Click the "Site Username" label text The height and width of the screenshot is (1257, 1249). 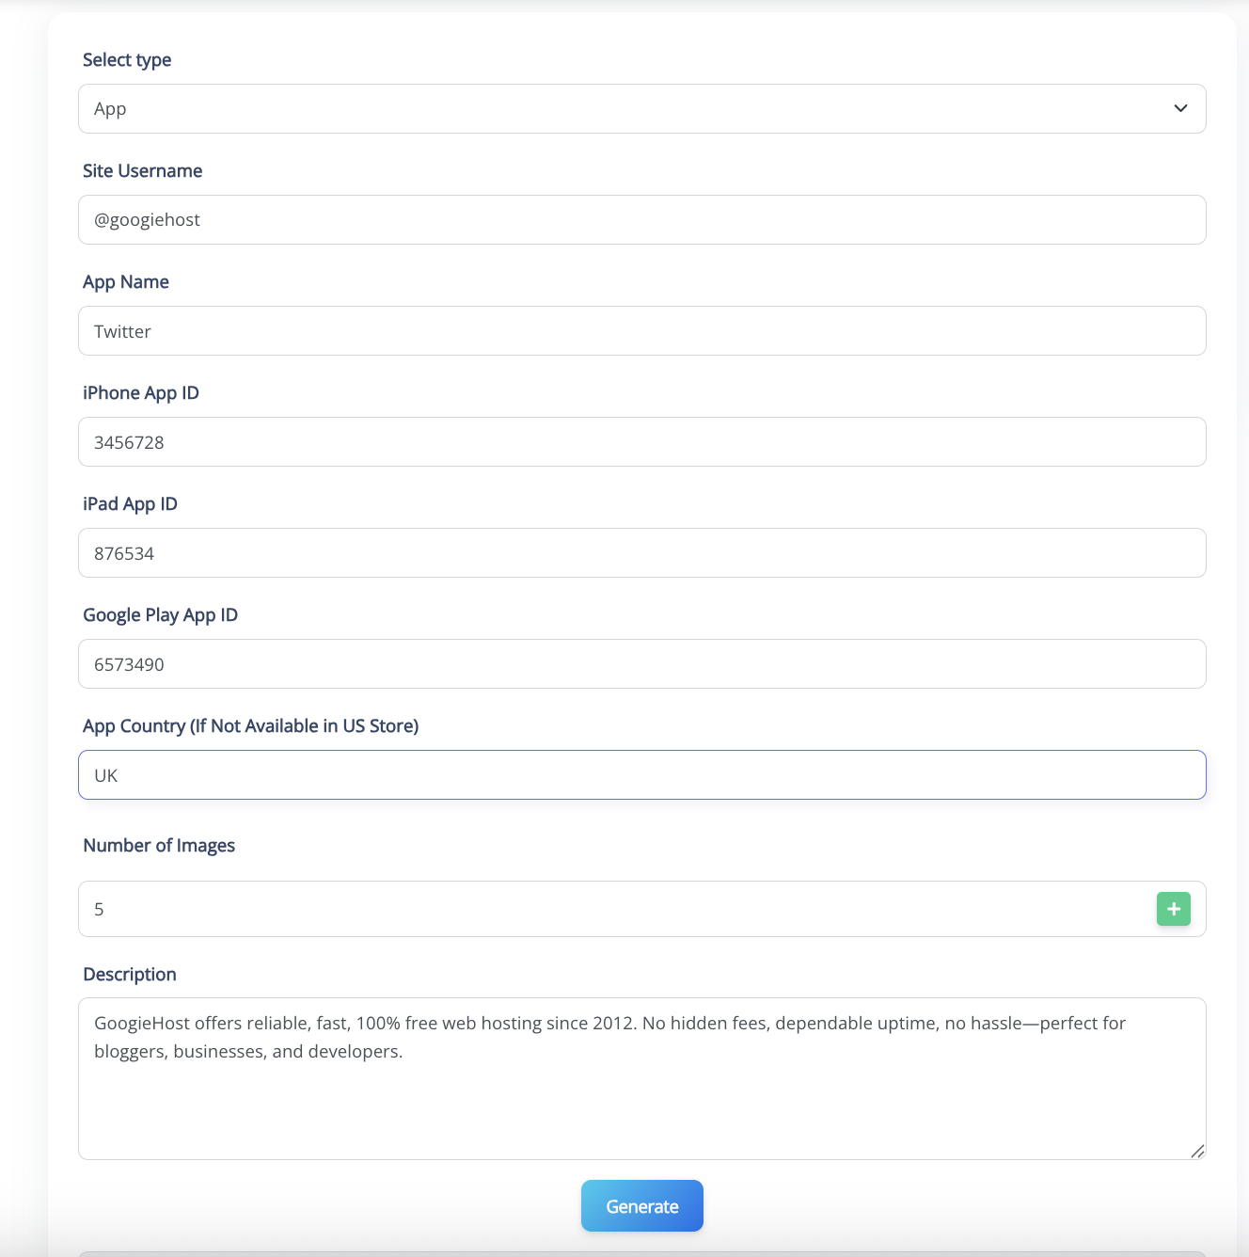pyautogui.click(x=142, y=171)
